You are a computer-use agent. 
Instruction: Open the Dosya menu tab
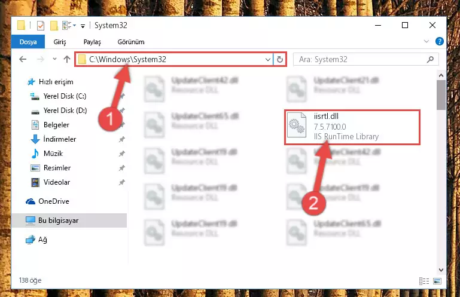pyautogui.click(x=28, y=42)
